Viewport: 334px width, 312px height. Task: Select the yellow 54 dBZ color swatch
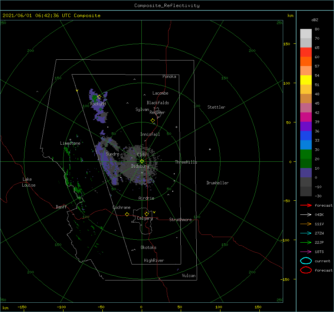click(x=306, y=80)
